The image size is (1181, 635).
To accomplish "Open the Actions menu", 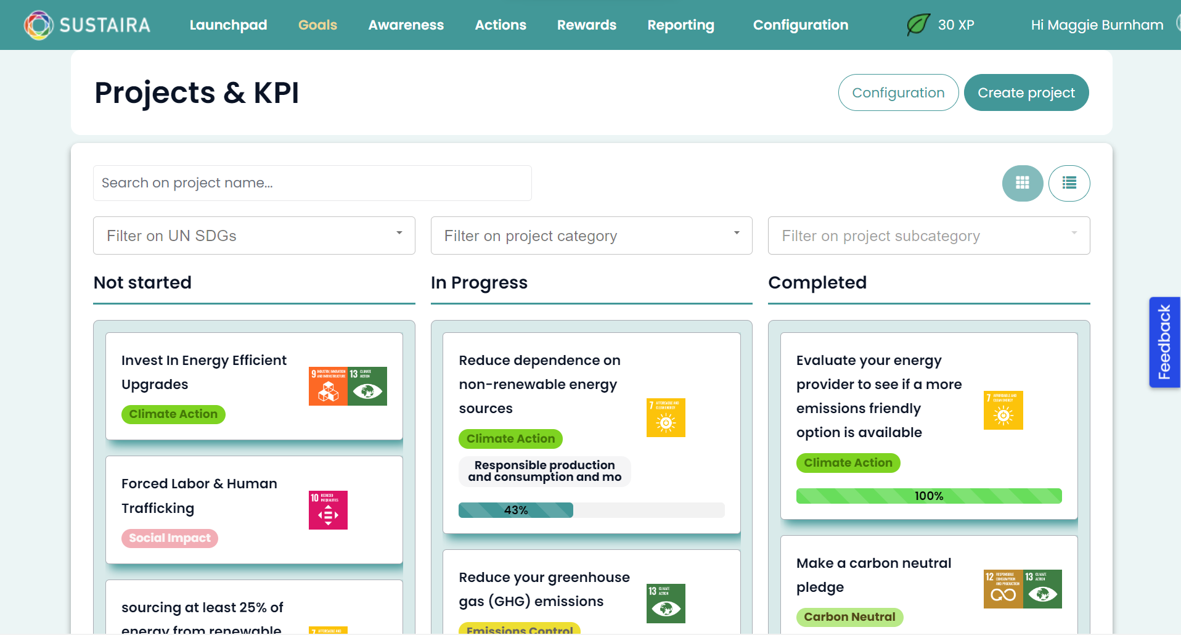I will pos(501,25).
